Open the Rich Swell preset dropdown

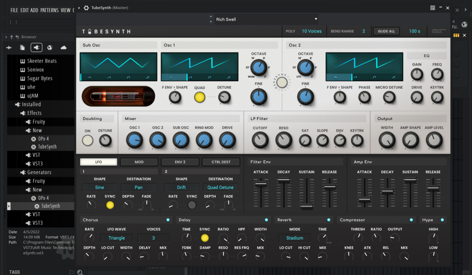point(266,19)
